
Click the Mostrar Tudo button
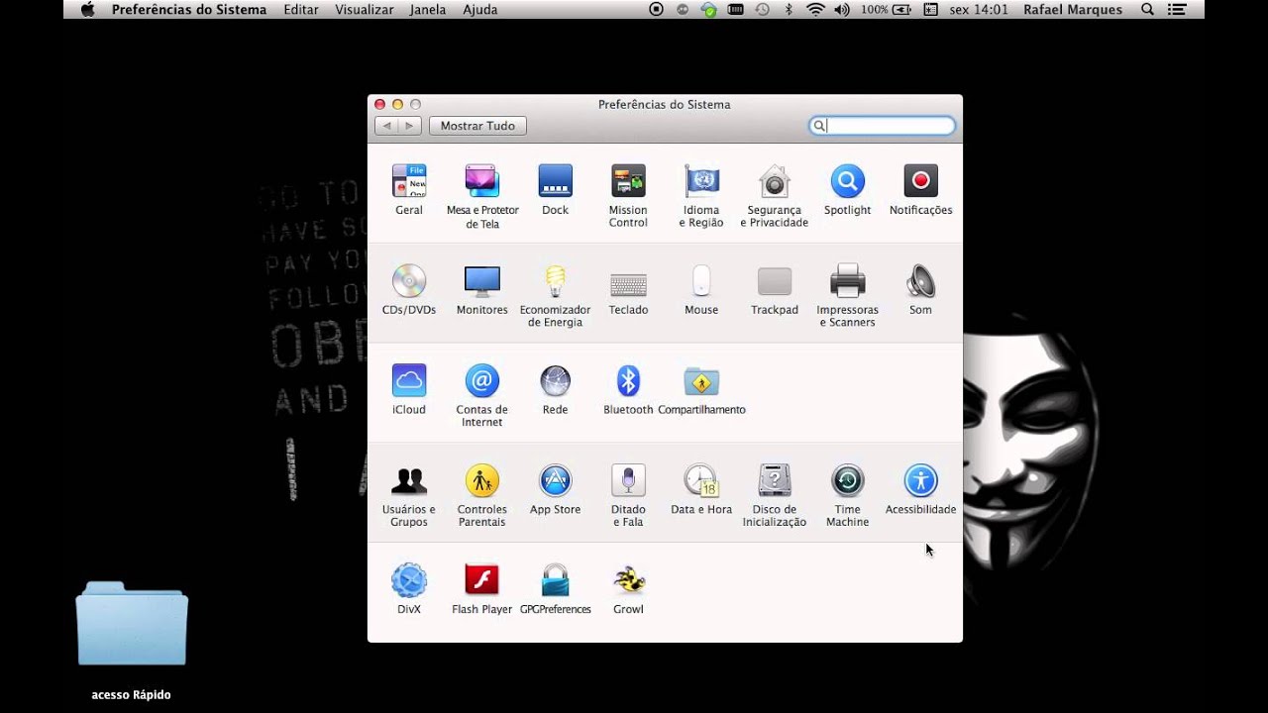coord(477,126)
